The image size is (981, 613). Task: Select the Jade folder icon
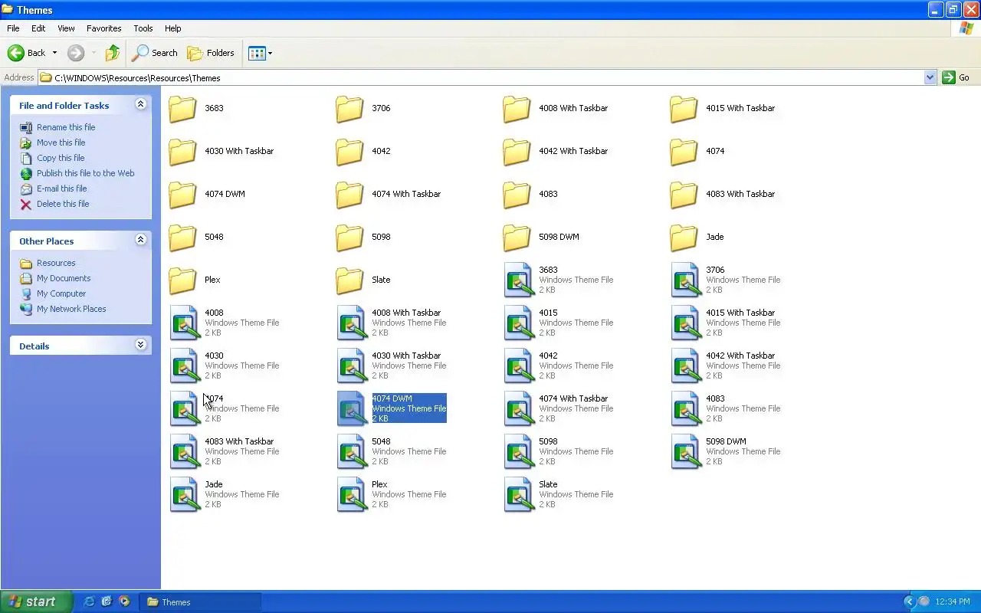coord(684,237)
